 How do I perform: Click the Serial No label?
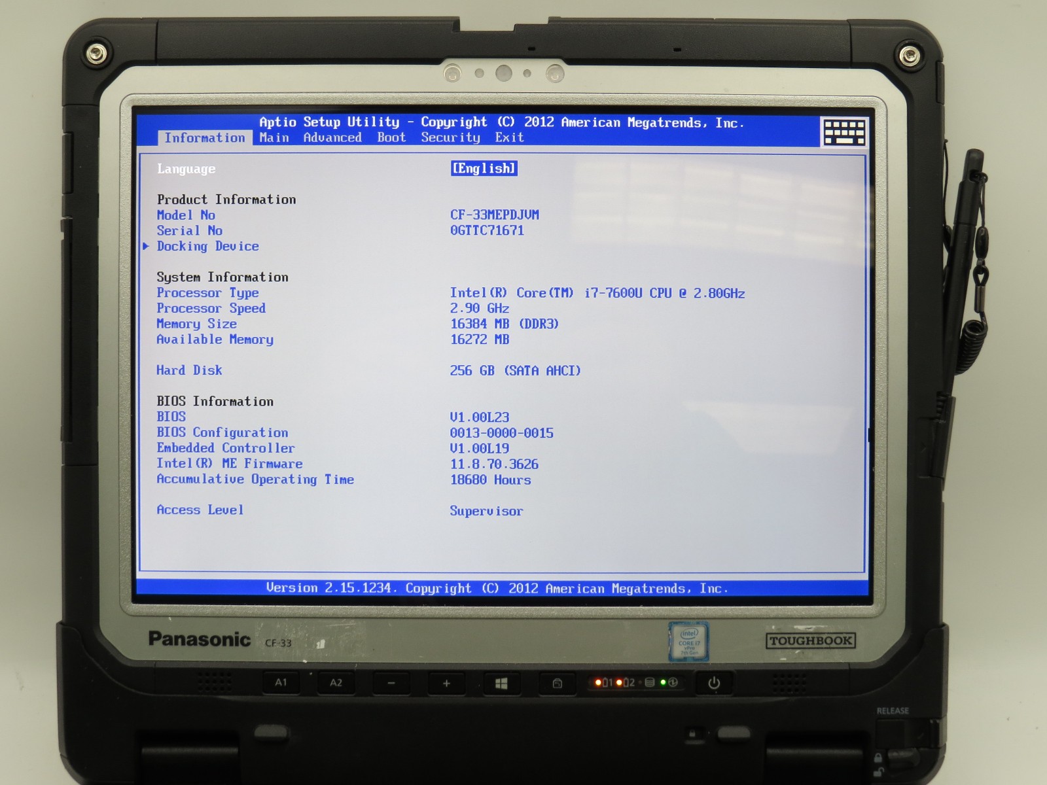(x=190, y=231)
